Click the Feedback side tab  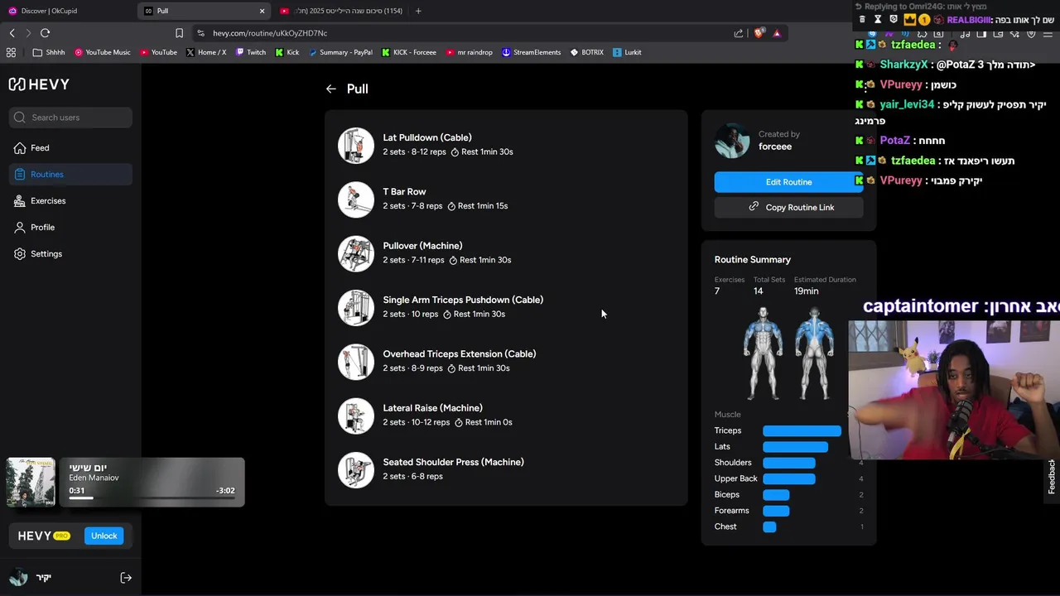click(x=1052, y=477)
